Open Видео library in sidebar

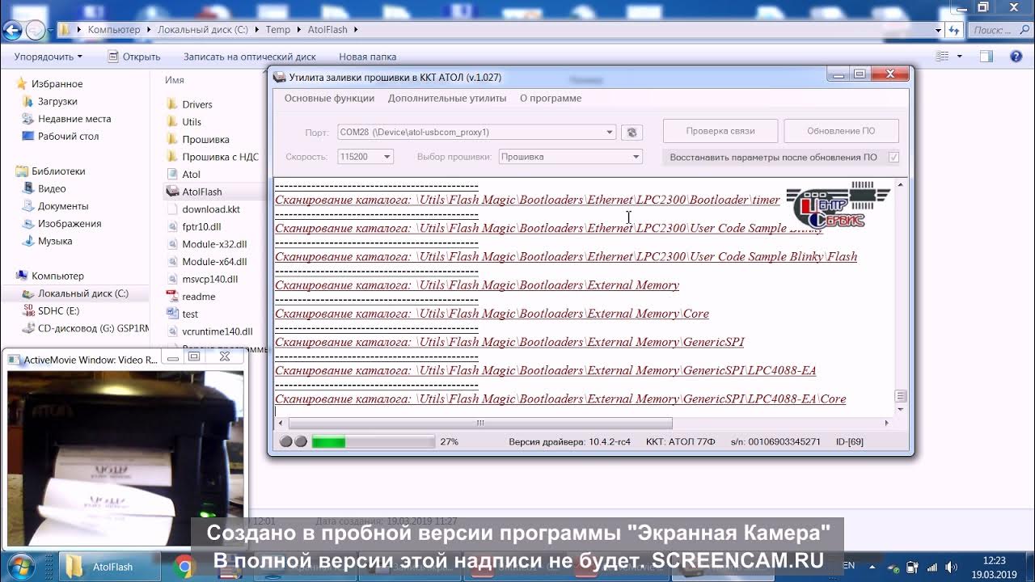point(52,188)
